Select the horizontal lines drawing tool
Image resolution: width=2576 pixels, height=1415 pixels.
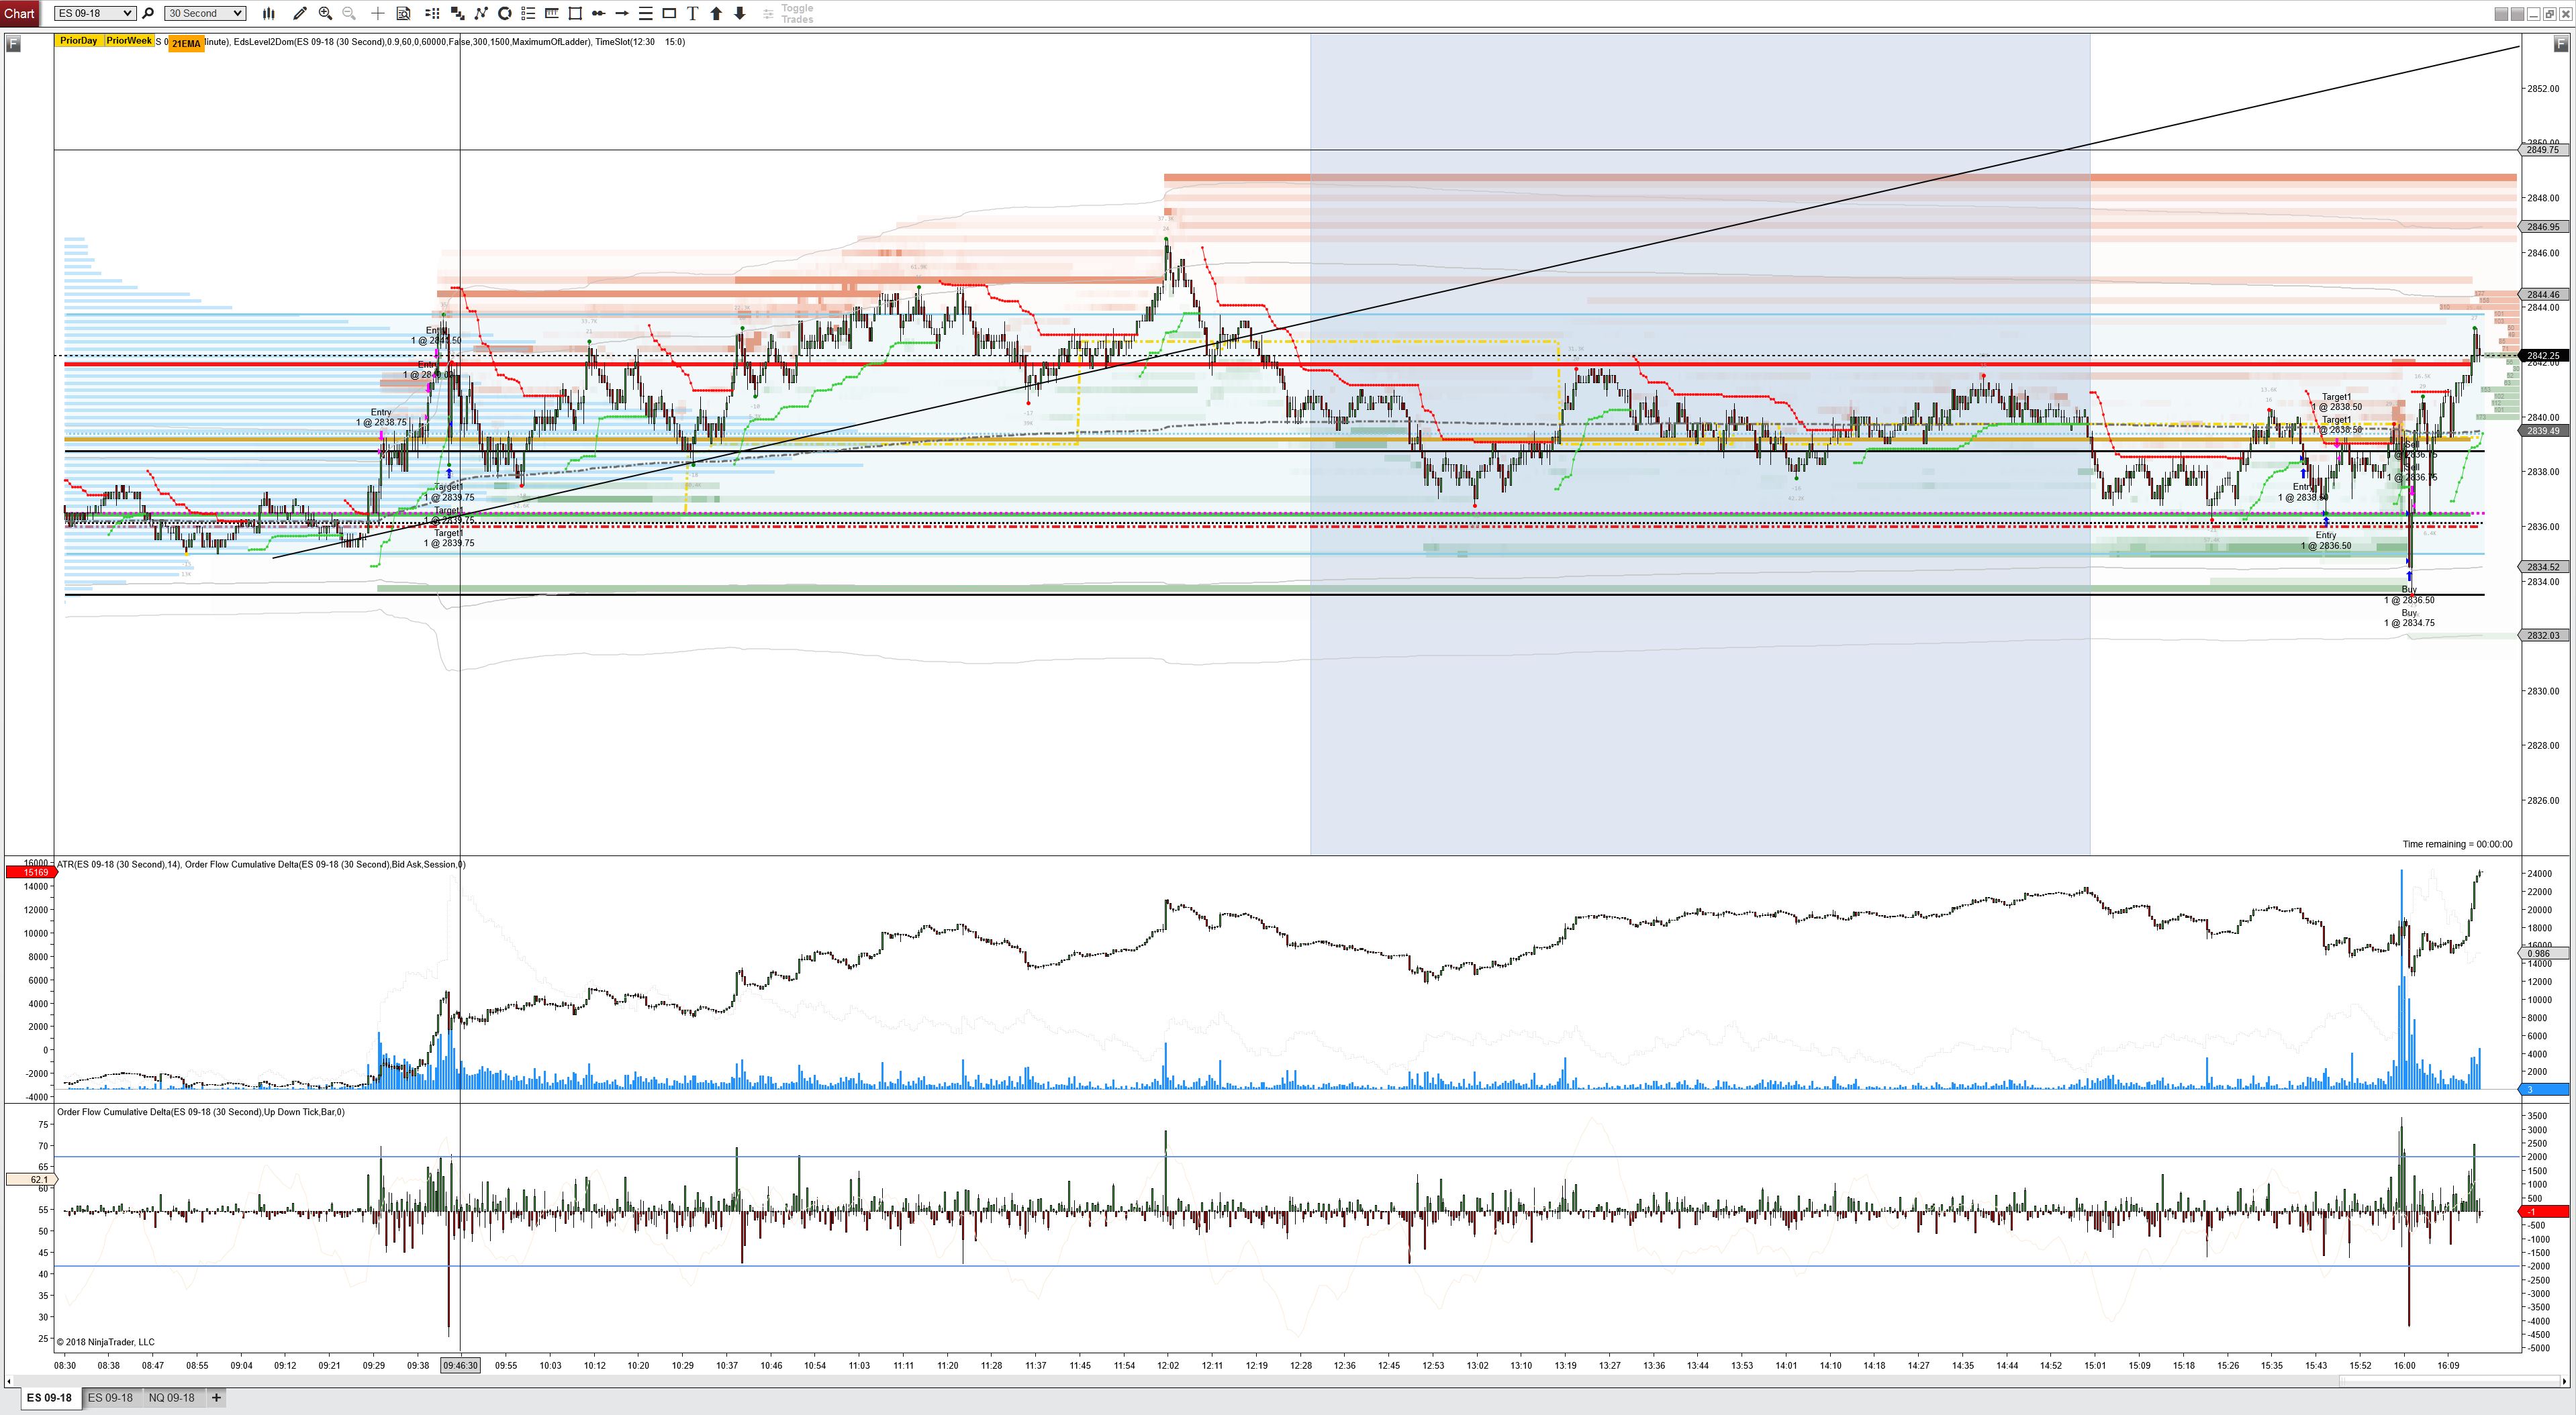[645, 13]
